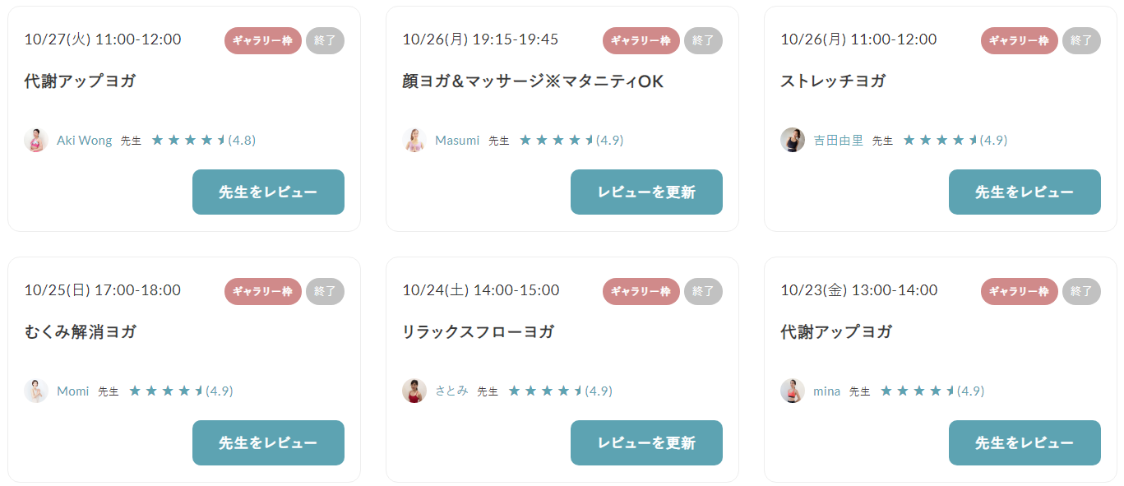Update review for 顔ヨガ&マッサージ class
The height and width of the screenshot is (486, 1124).
[646, 192]
